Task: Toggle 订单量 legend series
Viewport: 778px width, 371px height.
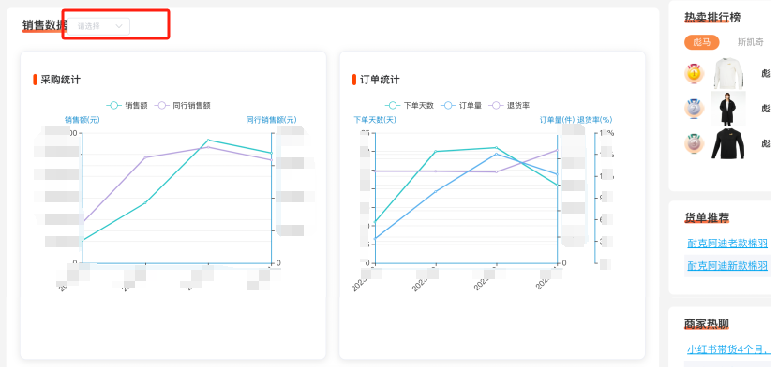Action: point(461,105)
